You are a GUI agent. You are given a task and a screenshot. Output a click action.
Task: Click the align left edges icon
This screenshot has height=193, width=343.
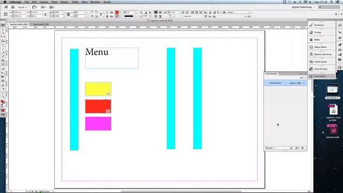coord(206,12)
